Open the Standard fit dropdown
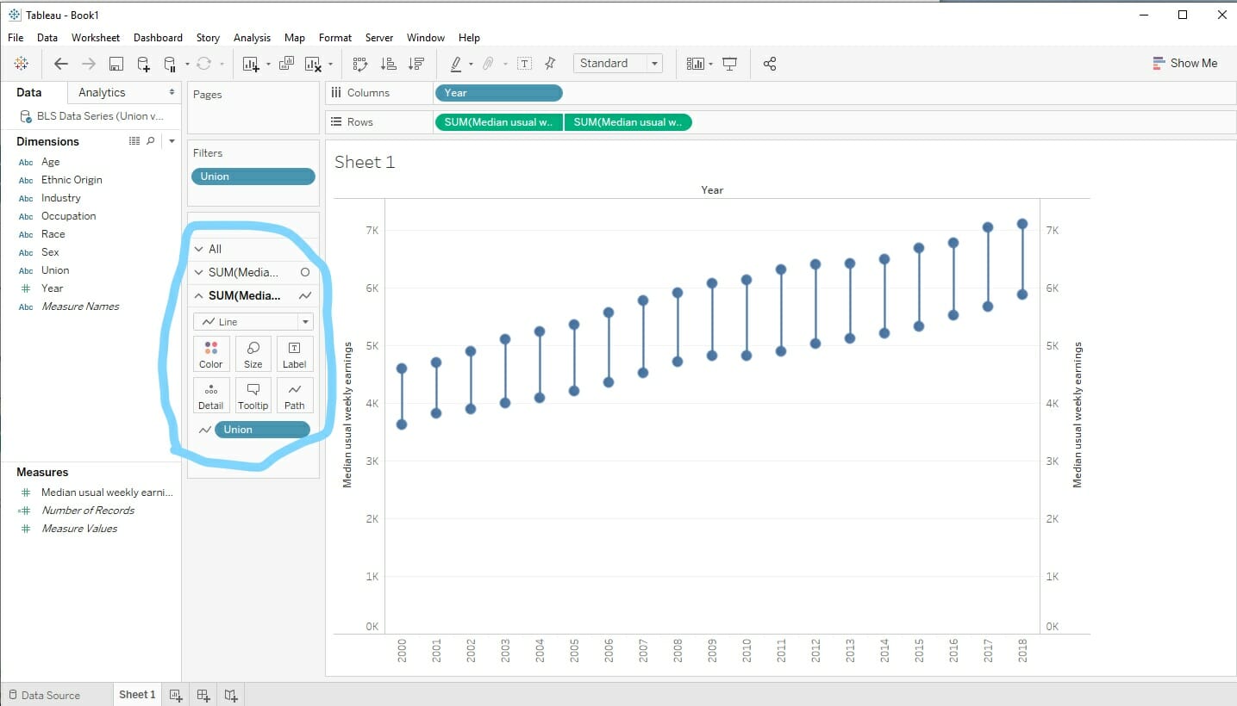This screenshot has height=706, width=1237. coord(653,63)
